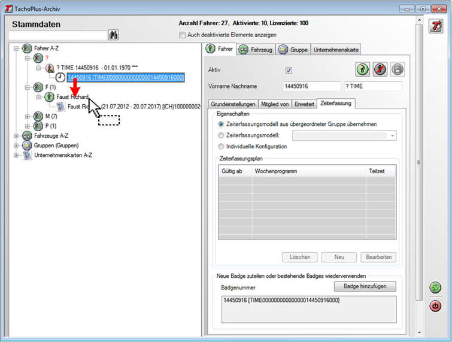Collapse the red ? group node
This screenshot has width=452, height=342.
tap(27, 58)
